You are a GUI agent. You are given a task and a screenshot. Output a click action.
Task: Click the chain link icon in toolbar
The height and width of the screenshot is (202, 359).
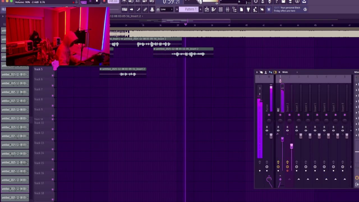tap(145, 9)
